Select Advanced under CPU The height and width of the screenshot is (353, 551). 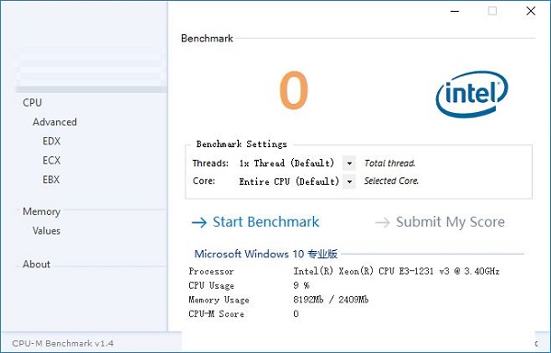54,122
